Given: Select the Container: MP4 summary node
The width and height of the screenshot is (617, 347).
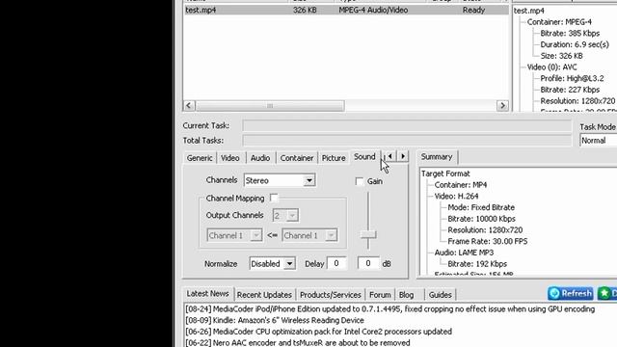Looking at the screenshot, I should click(461, 185).
